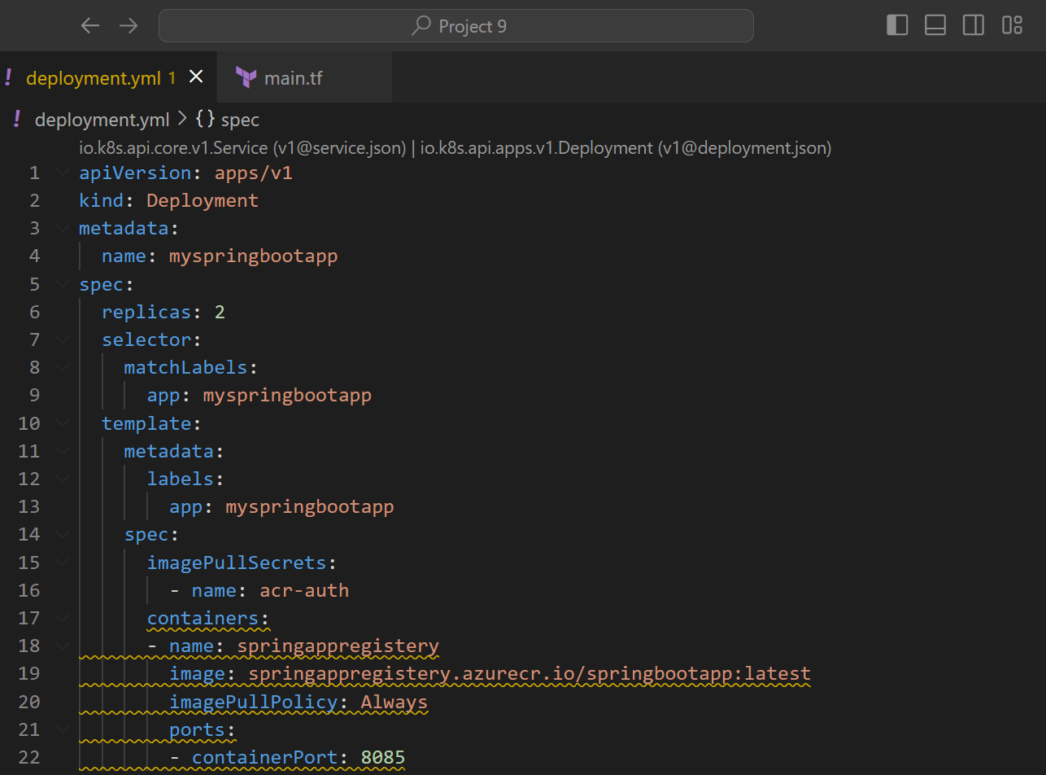Image resolution: width=1046 pixels, height=775 pixels.
Task: Click line number 6 in gutter
Action: click(34, 312)
